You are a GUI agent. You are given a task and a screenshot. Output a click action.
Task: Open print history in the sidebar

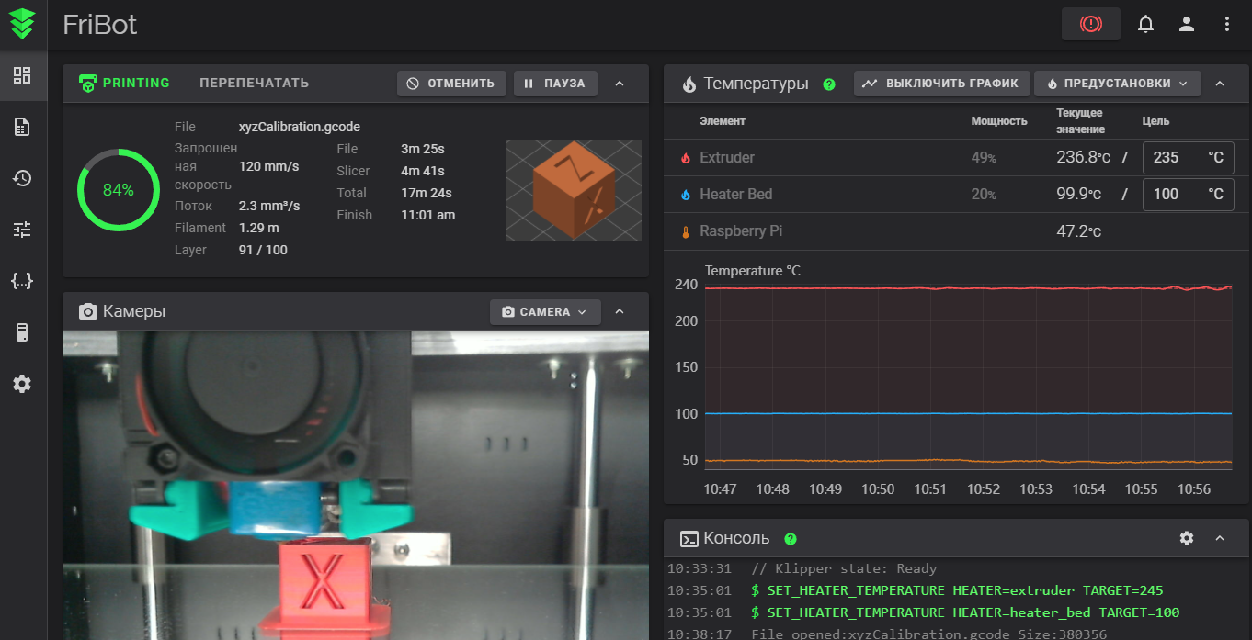23,178
